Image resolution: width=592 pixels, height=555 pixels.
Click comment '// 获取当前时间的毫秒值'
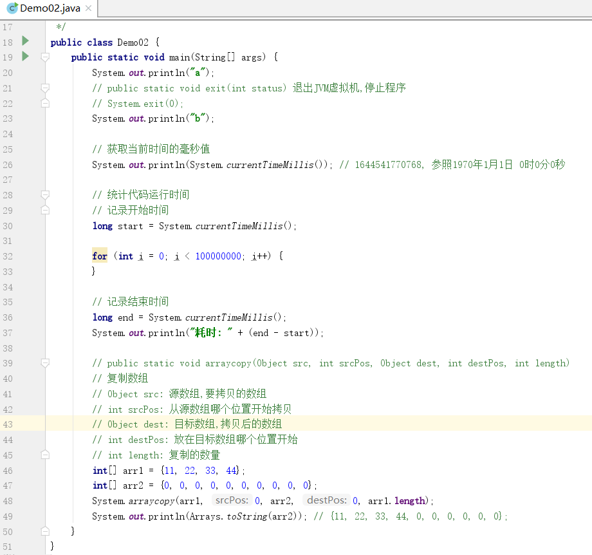tap(151, 149)
